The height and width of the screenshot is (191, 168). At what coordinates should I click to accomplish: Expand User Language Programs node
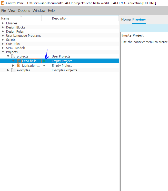point(3,36)
